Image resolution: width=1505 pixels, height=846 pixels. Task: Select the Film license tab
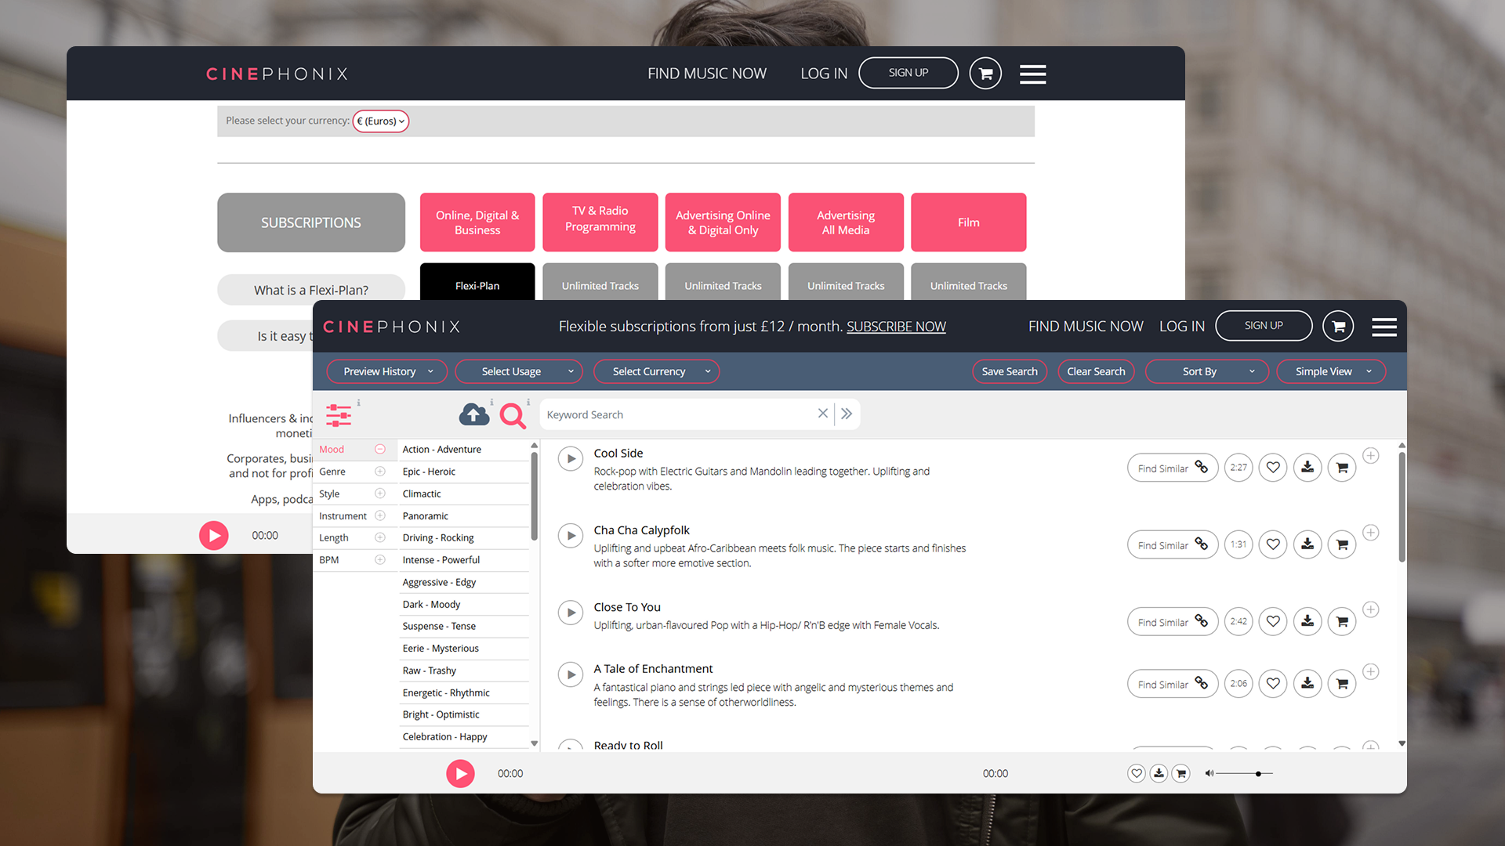click(x=968, y=222)
